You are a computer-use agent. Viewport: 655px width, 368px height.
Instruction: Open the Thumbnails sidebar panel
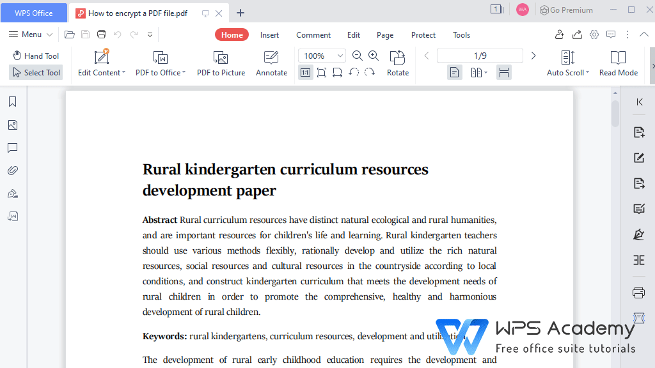pyautogui.click(x=13, y=125)
